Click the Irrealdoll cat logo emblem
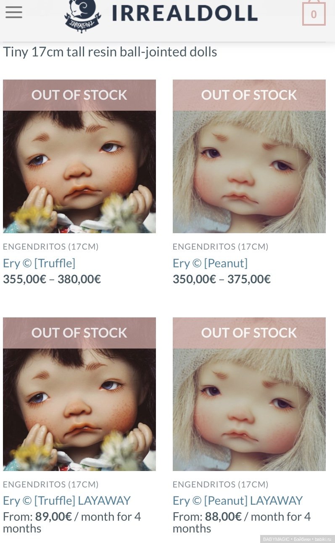The height and width of the screenshot is (543, 335). coord(82,16)
